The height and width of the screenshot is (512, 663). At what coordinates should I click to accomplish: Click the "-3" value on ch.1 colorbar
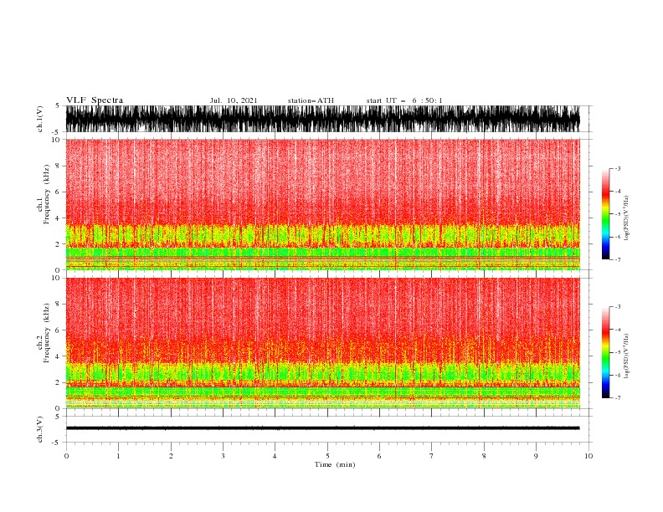click(618, 168)
